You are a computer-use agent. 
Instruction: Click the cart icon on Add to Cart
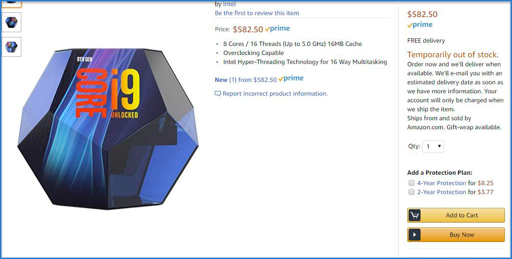click(x=414, y=215)
